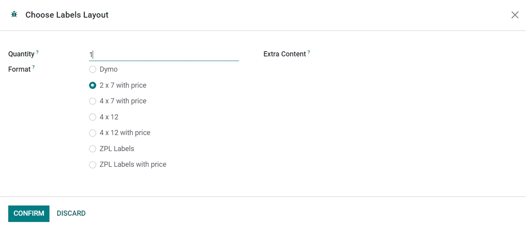Click the Choose Labels Layout title text

pos(67,15)
